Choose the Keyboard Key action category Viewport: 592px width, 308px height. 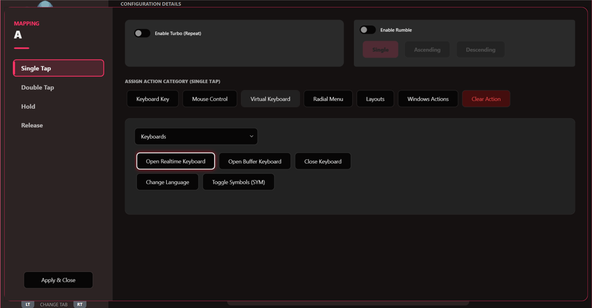tap(153, 99)
